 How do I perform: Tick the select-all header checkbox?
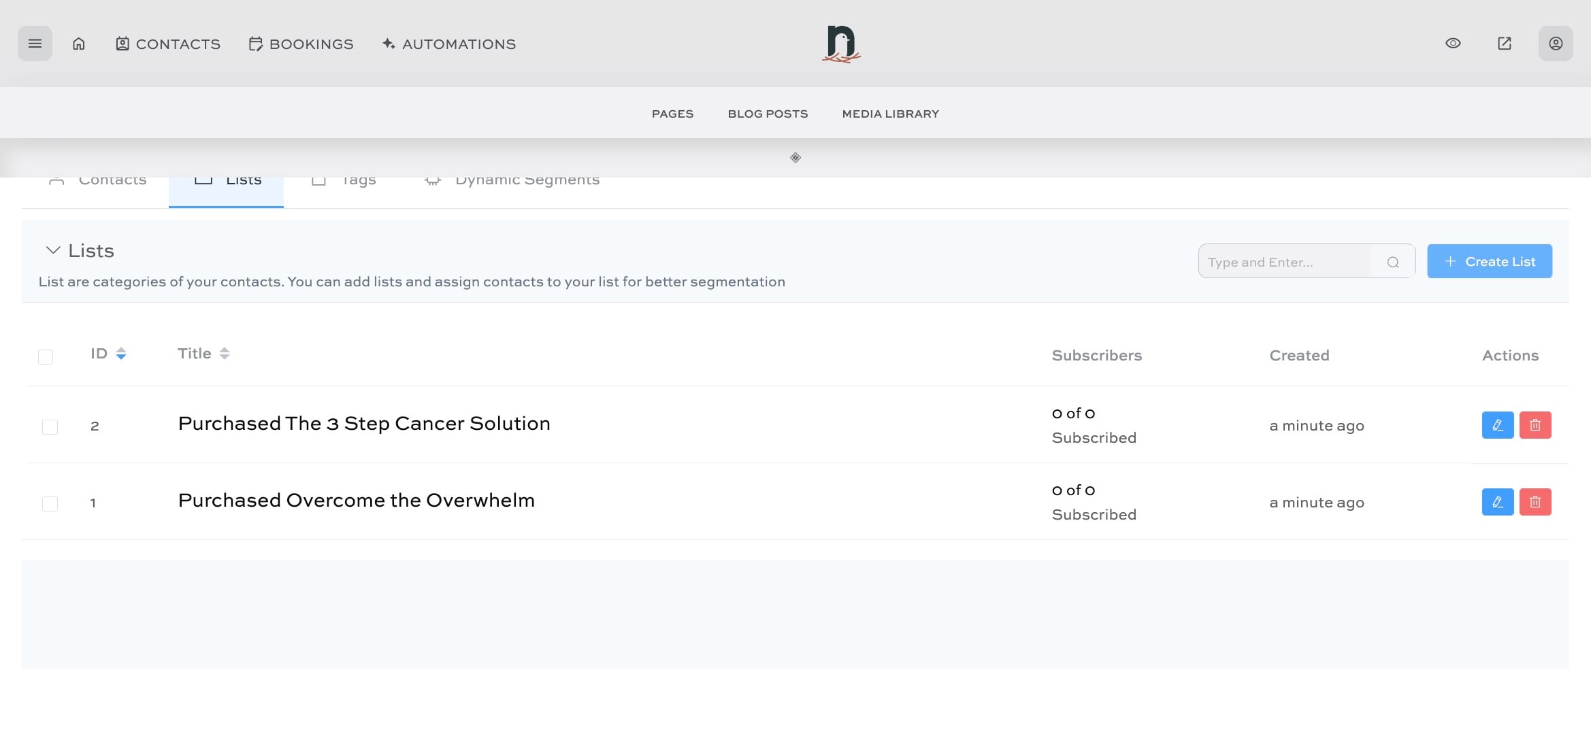click(x=46, y=357)
